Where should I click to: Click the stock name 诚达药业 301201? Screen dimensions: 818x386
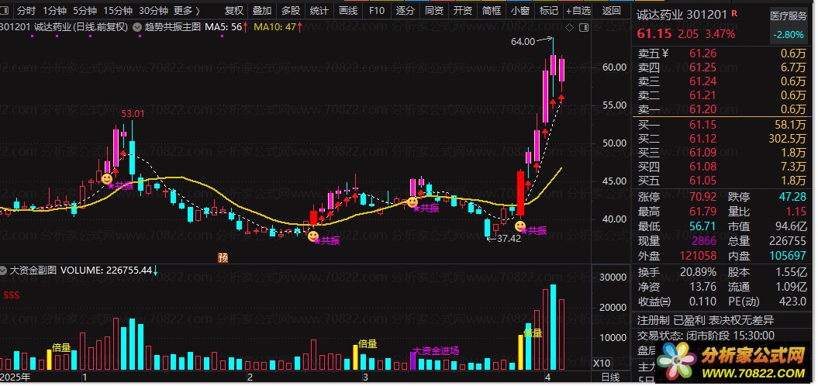682,15
